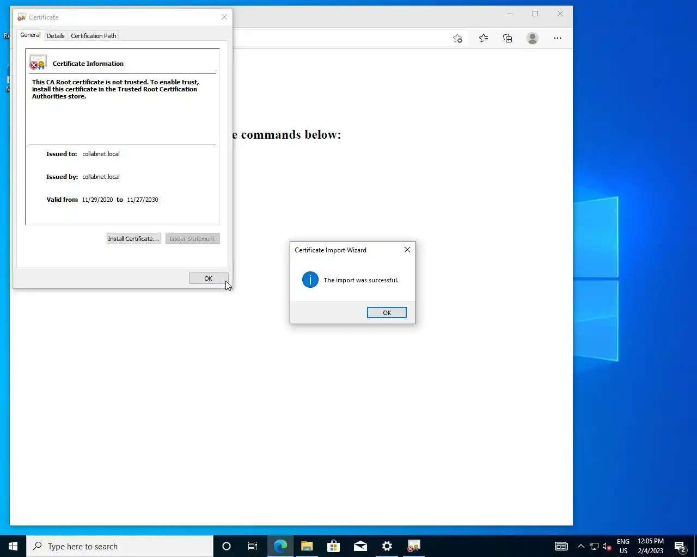
Task: Click the Issued to value collabnet.local
Action: (101, 154)
